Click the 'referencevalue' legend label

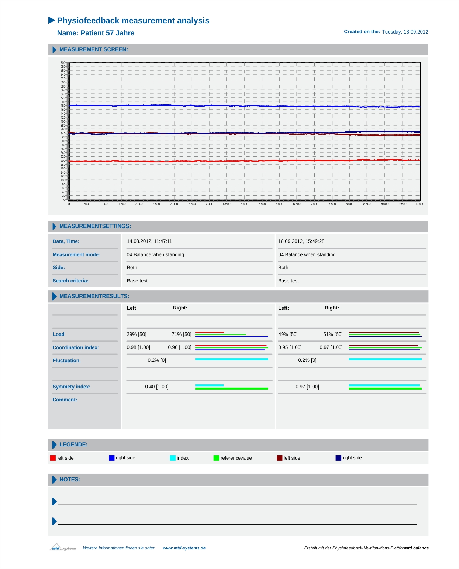pos(236,458)
